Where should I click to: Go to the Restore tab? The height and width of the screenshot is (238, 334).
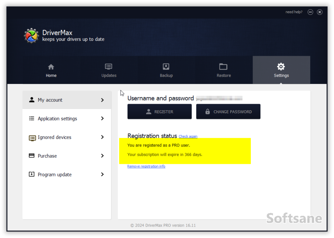(224, 70)
